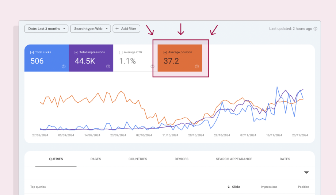Open help icon beside Last updated
336x195 pixels.
(316, 29)
